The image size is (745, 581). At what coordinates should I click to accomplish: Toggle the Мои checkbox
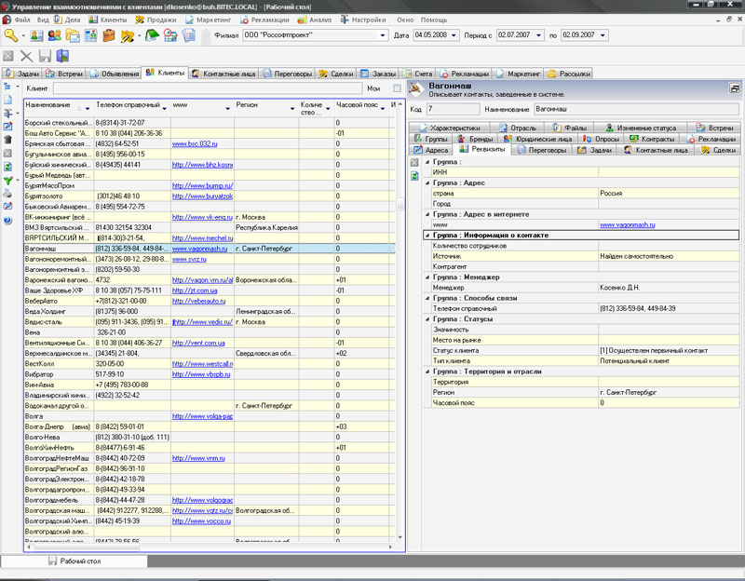(x=398, y=88)
